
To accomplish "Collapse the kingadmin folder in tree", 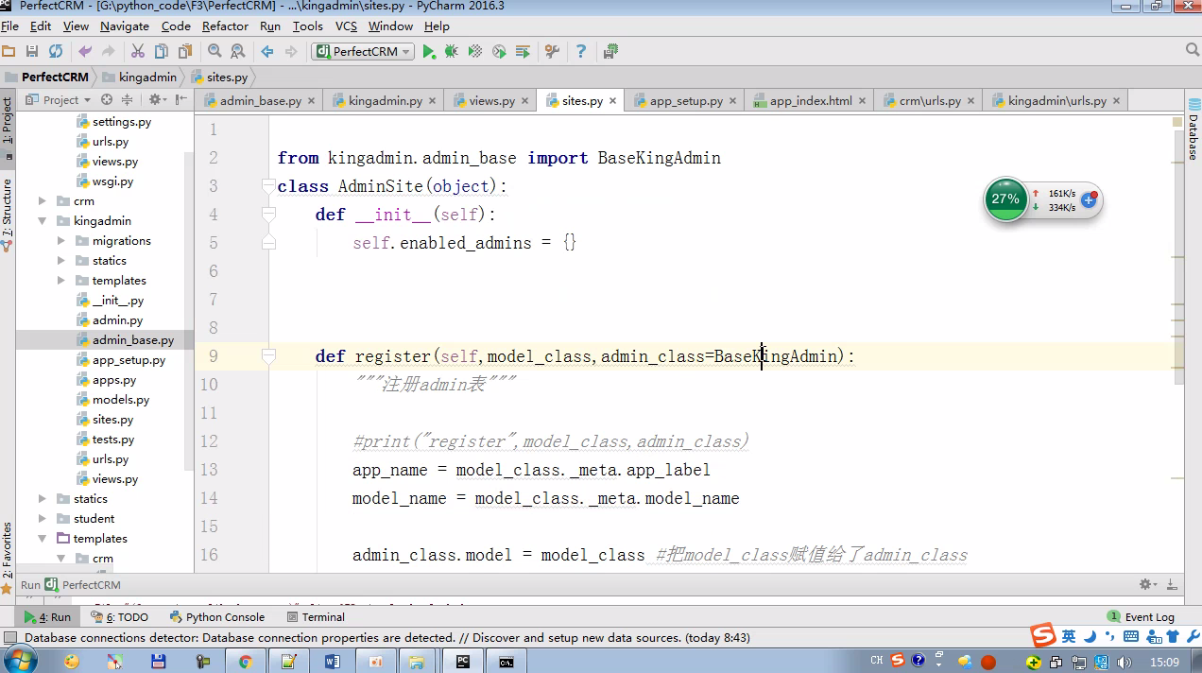I will pos(43,221).
